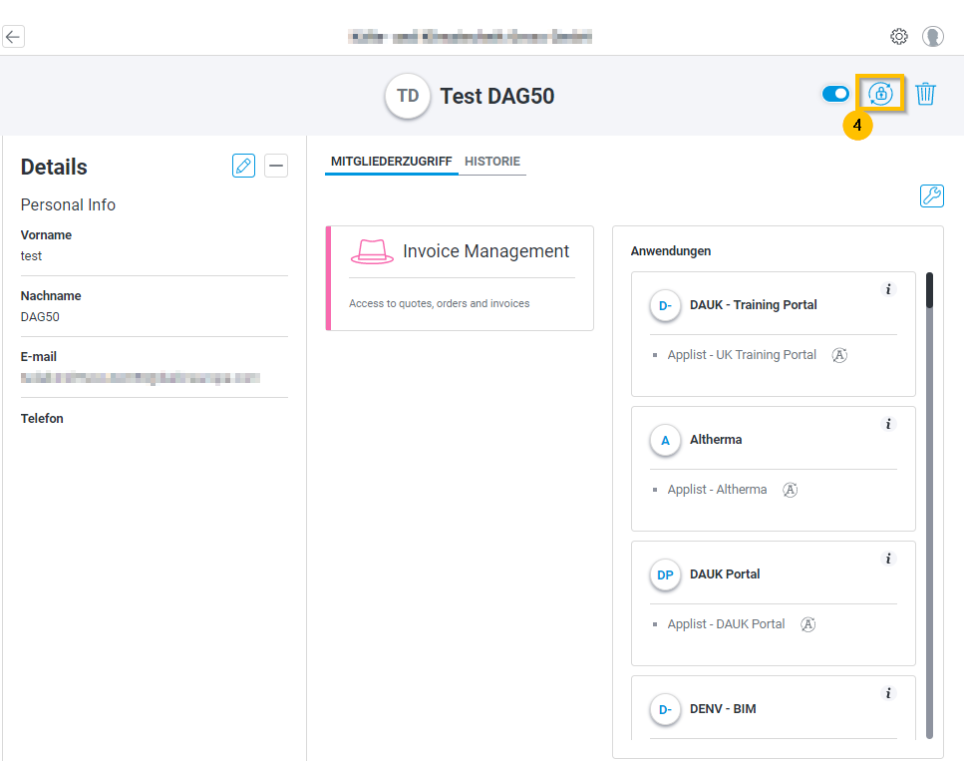Click the Altherma application card title
Image resolution: width=964 pixels, height=761 pixels.
716,440
